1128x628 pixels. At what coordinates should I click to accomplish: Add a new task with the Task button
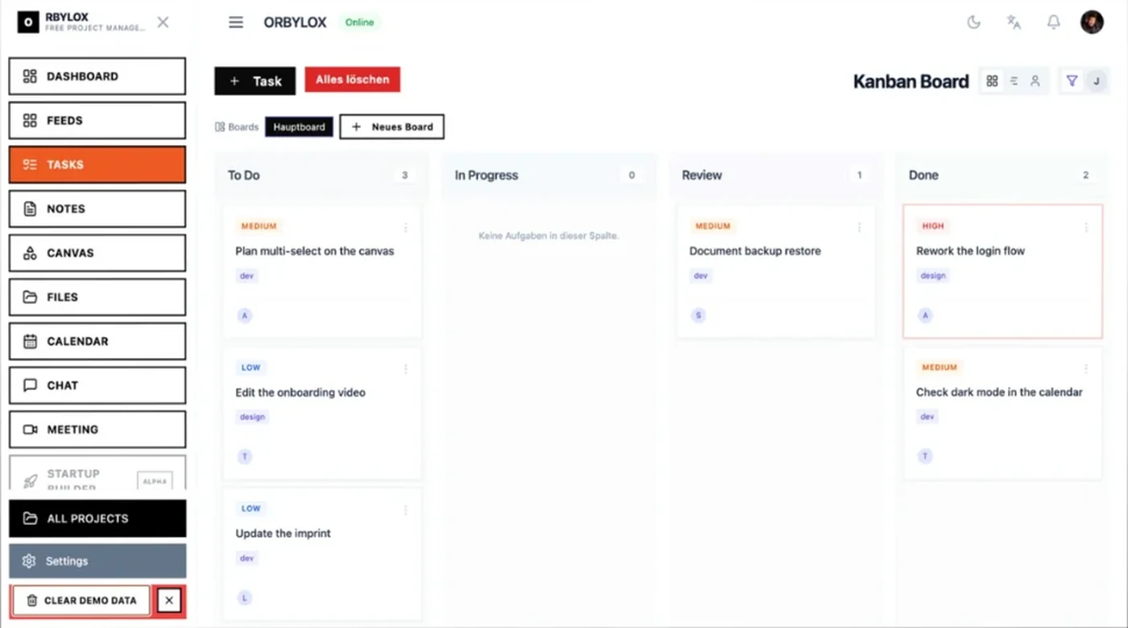pyautogui.click(x=255, y=81)
